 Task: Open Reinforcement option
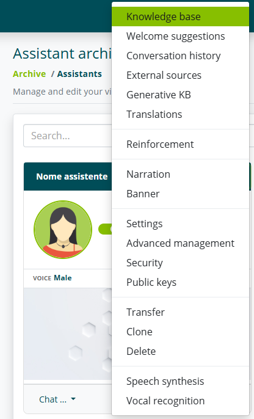click(181, 144)
